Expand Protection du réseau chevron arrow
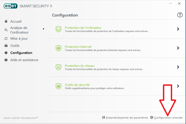 (x=178, y=67)
